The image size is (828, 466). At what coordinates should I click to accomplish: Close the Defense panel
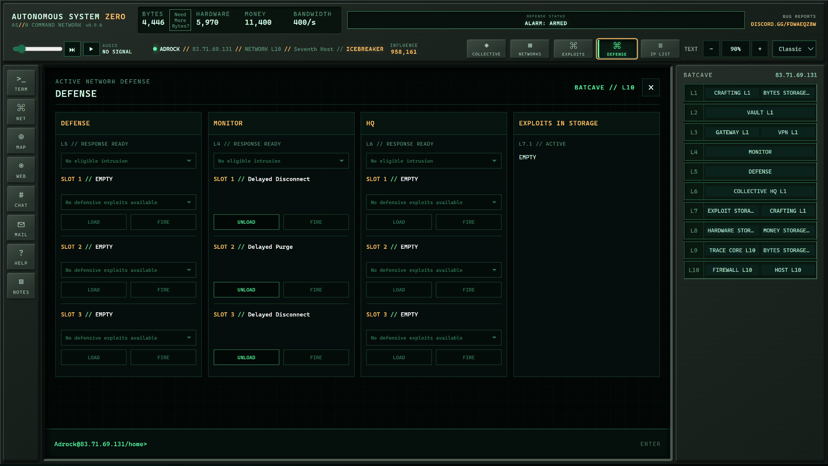pos(651,87)
